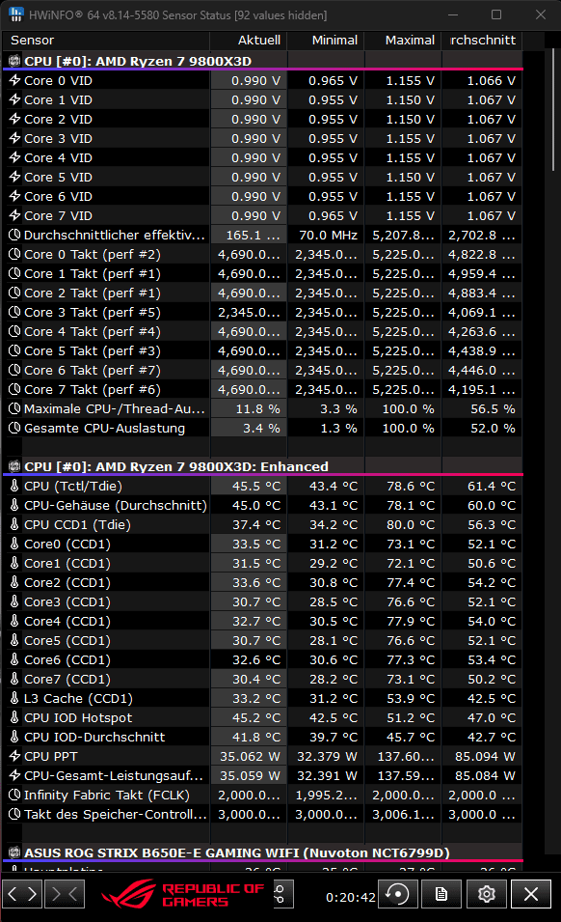This screenshot has width=561, height=922.
Task: Click the lightning icon beside Core 3 VID
Action: [x=14, y=138]
